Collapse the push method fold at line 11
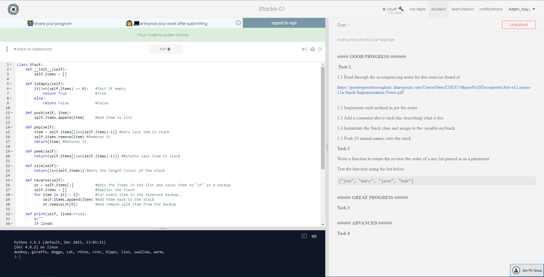544x277 pixels. (x=12, y=113)
